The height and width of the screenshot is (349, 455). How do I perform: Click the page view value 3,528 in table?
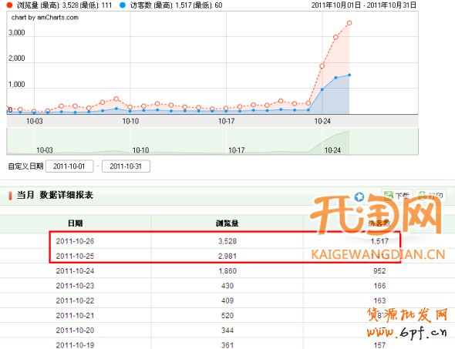[228, 241]
